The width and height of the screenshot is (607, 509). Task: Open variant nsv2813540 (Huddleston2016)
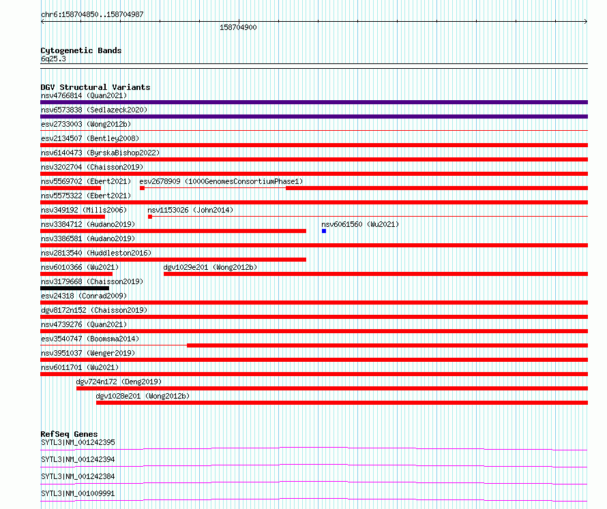[x=96, y=253]
